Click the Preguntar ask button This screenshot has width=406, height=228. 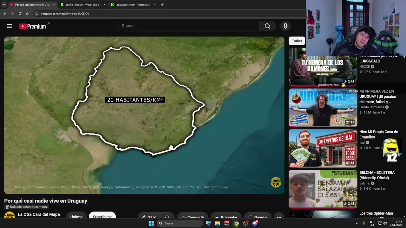click(226, 217)
